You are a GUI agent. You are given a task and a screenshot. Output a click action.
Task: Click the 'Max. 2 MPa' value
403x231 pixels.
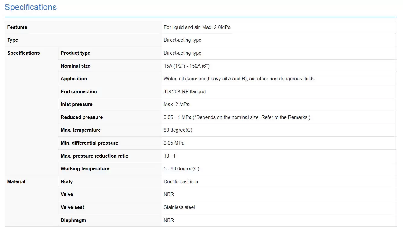(x=177, y=104)
